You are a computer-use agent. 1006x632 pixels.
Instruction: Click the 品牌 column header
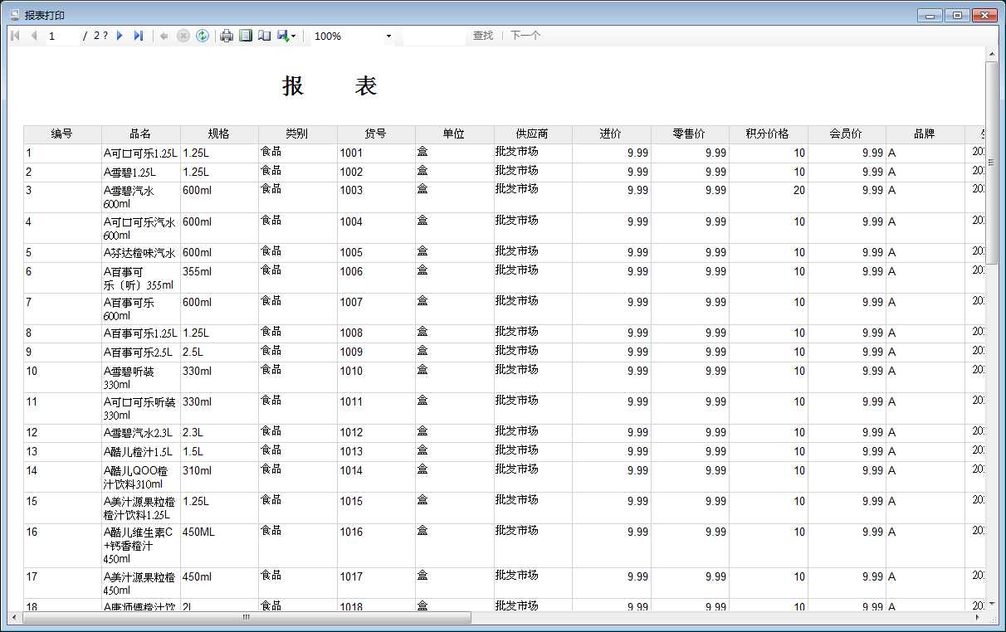pyautogui.click(x=925, y=134)
